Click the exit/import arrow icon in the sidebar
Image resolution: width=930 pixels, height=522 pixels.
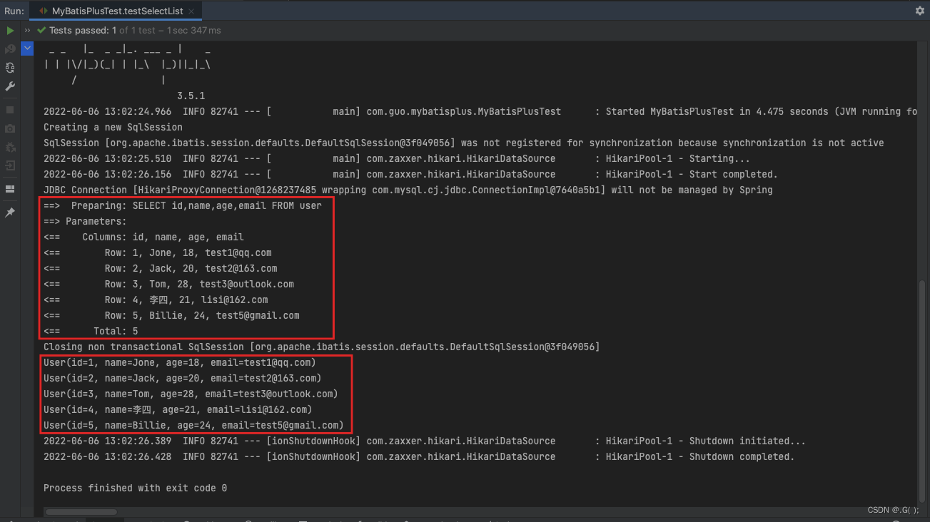pos(10,165)
